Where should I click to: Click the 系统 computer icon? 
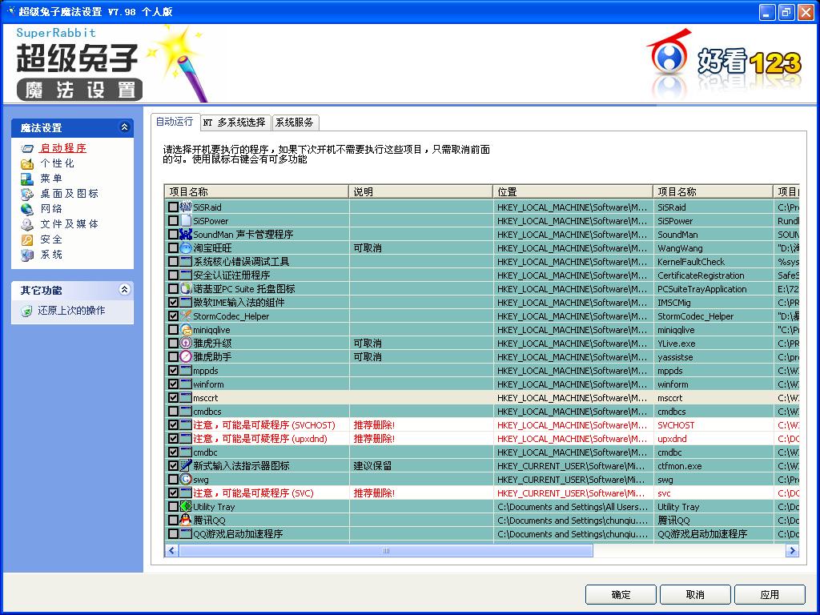click(27, 255)
